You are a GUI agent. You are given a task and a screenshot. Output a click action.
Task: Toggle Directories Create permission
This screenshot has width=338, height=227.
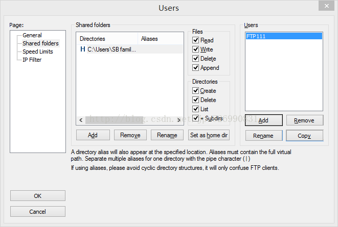point(195,91)
